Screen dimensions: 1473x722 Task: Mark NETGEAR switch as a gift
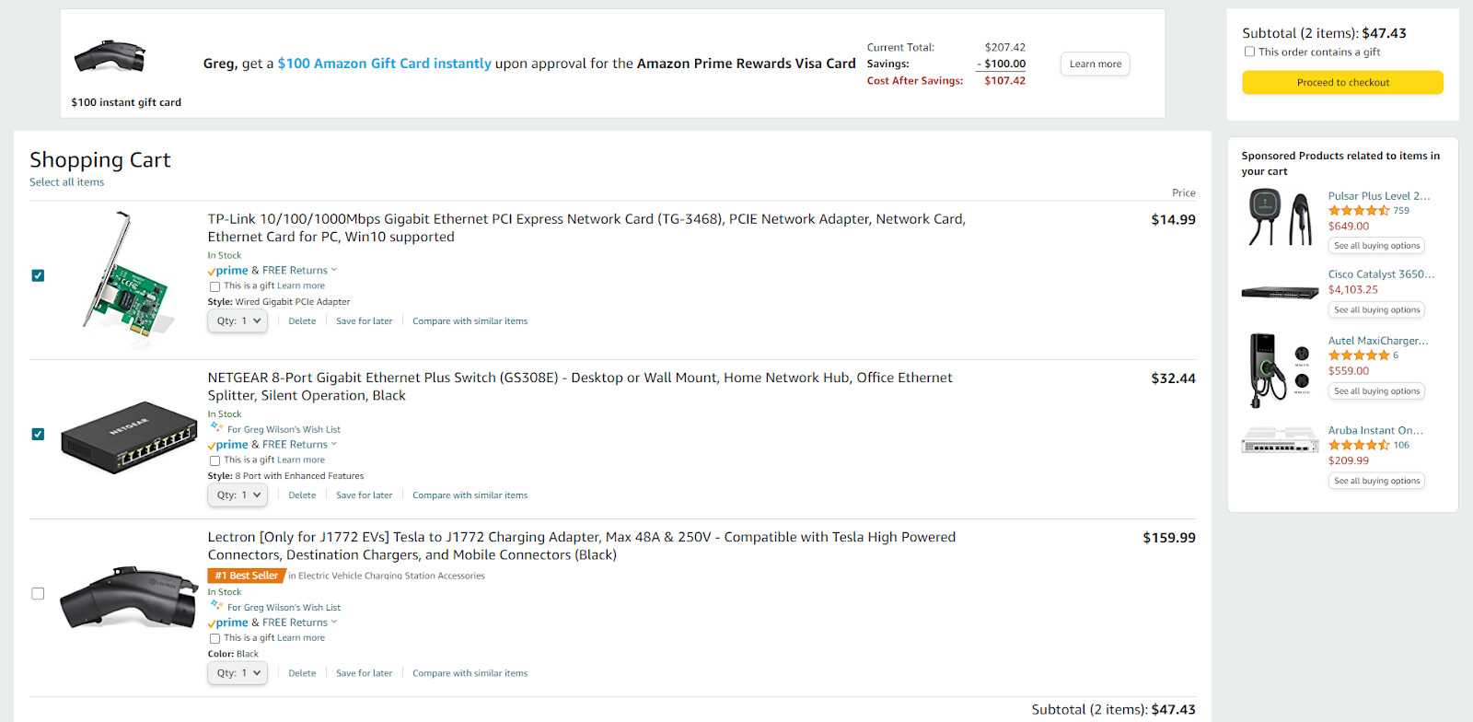point(215,460)
